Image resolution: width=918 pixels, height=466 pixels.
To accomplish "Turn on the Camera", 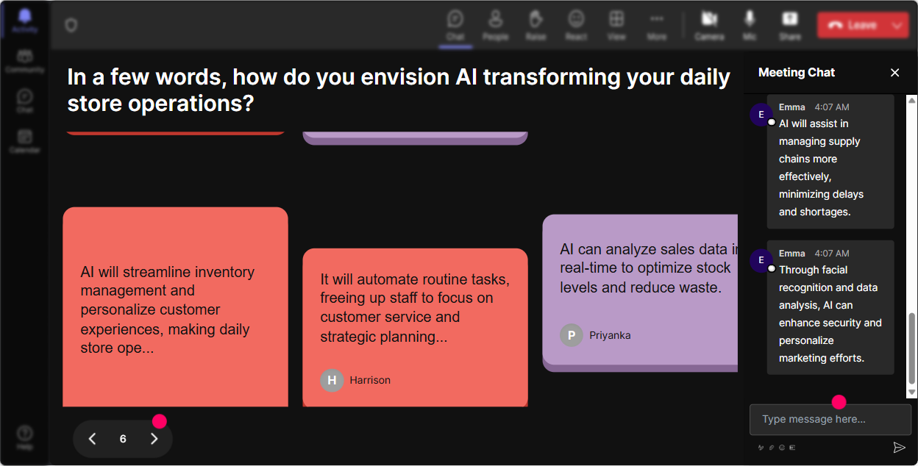I will pos(709,25).
